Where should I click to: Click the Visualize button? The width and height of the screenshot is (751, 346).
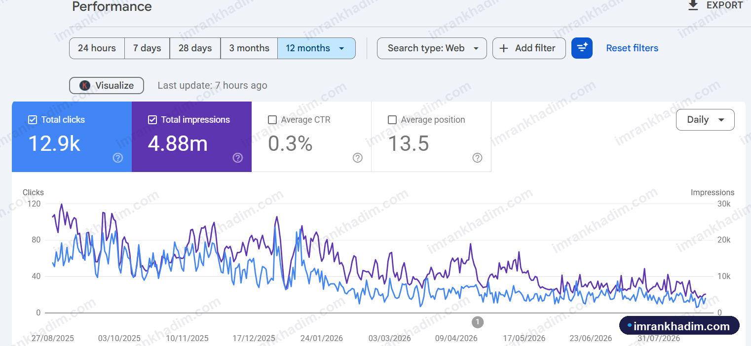[x=107, y=85]
